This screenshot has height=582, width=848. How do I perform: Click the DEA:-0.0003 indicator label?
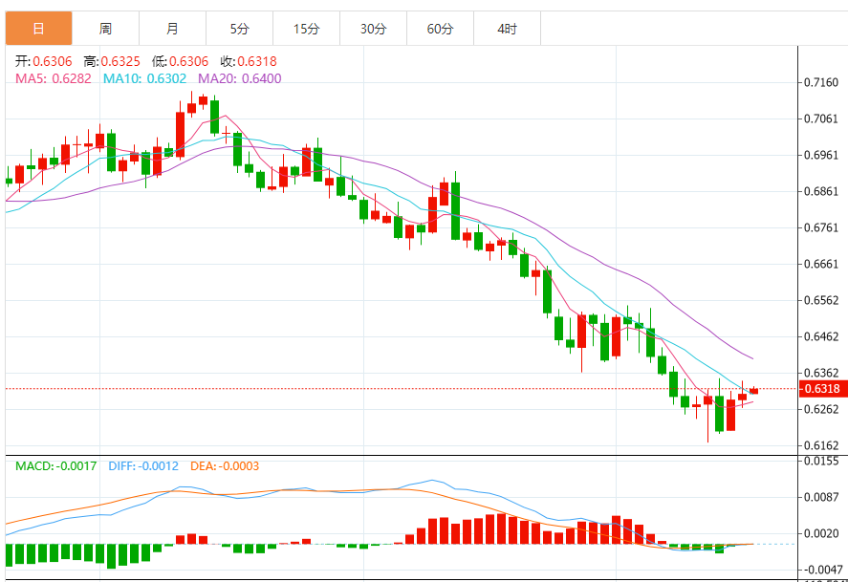coord(225,465)
